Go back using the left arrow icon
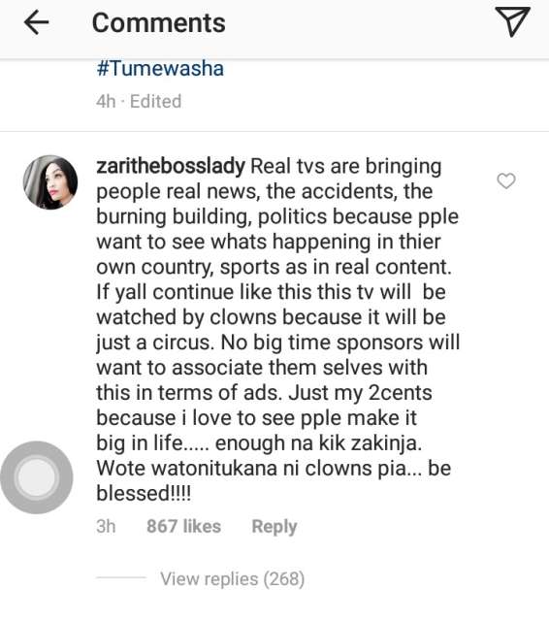Image resolution: width=549 pixels, height=621 pixels. point(37,22)
